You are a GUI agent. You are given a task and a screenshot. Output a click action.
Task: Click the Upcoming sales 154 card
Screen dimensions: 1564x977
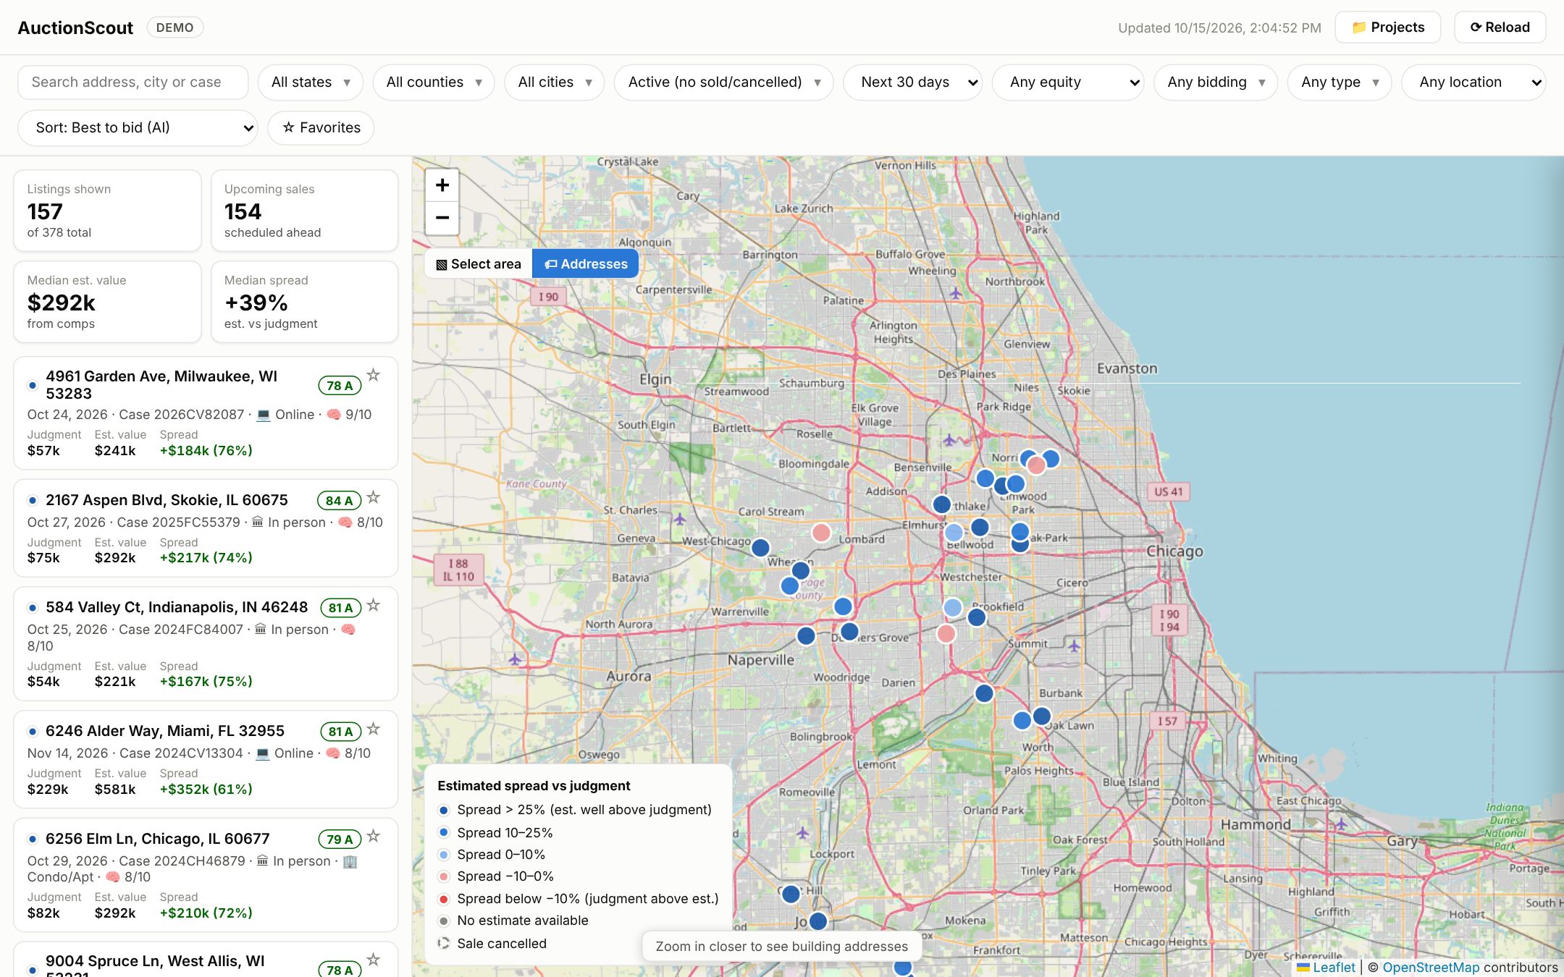tap(305, 211)
